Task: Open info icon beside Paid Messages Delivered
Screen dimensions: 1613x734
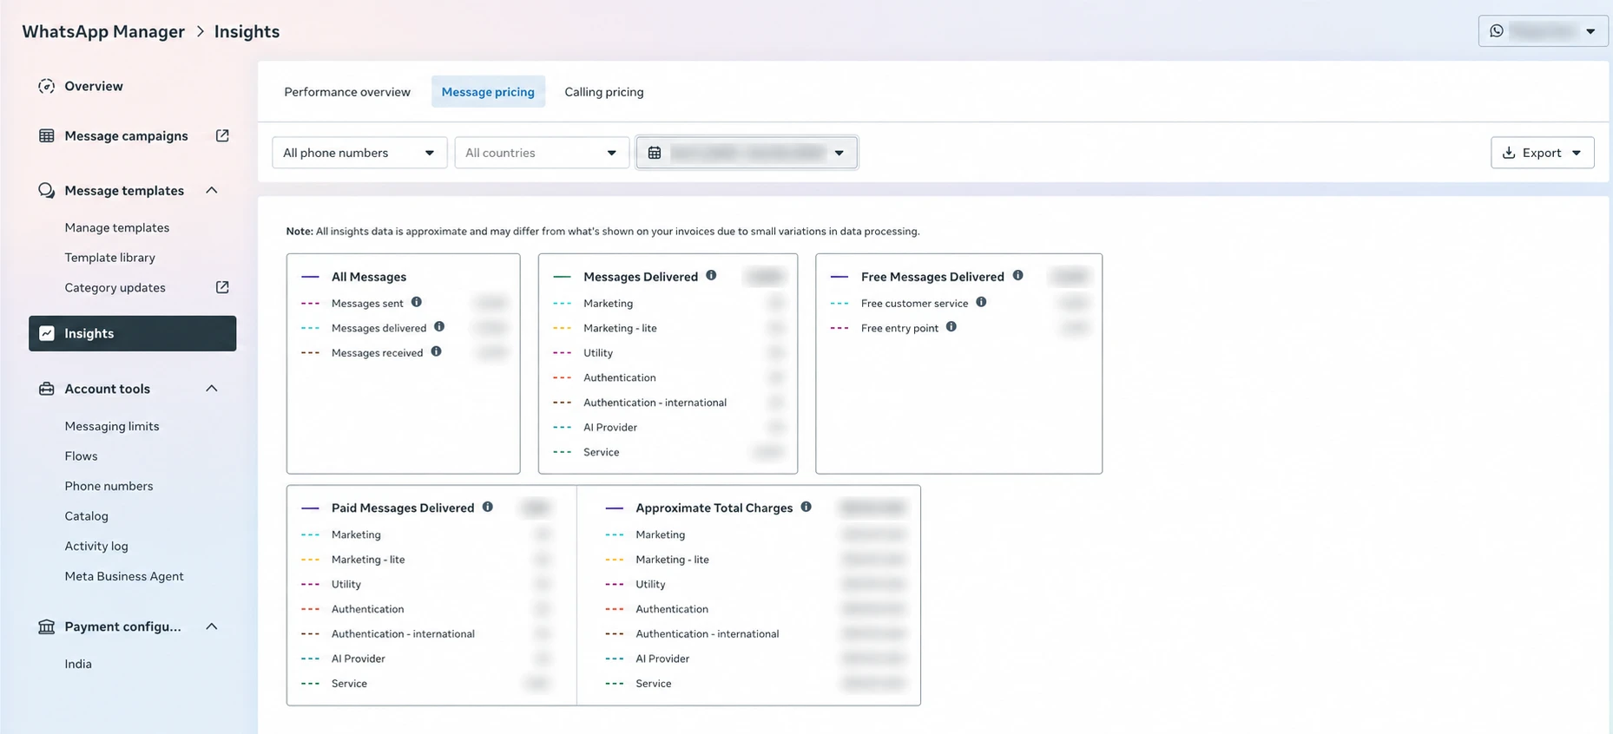Action: pos(488,507)
